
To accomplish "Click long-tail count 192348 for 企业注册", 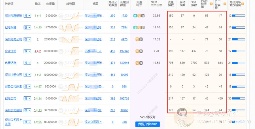I will pyautogui.click(x=124, y=51).
